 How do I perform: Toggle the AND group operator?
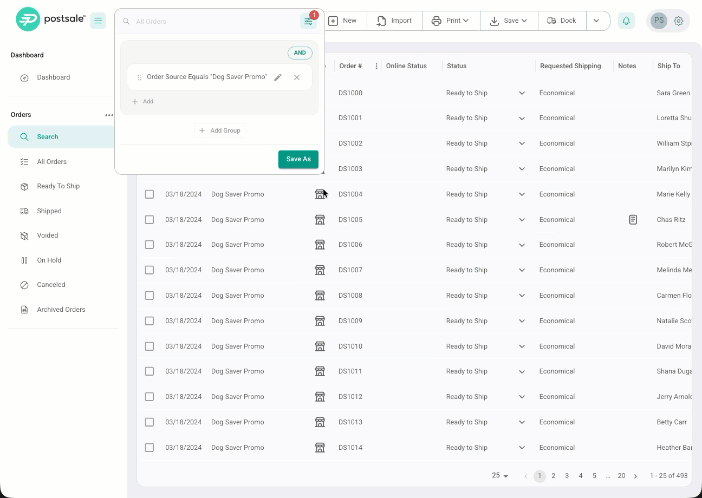pos(300,53)
